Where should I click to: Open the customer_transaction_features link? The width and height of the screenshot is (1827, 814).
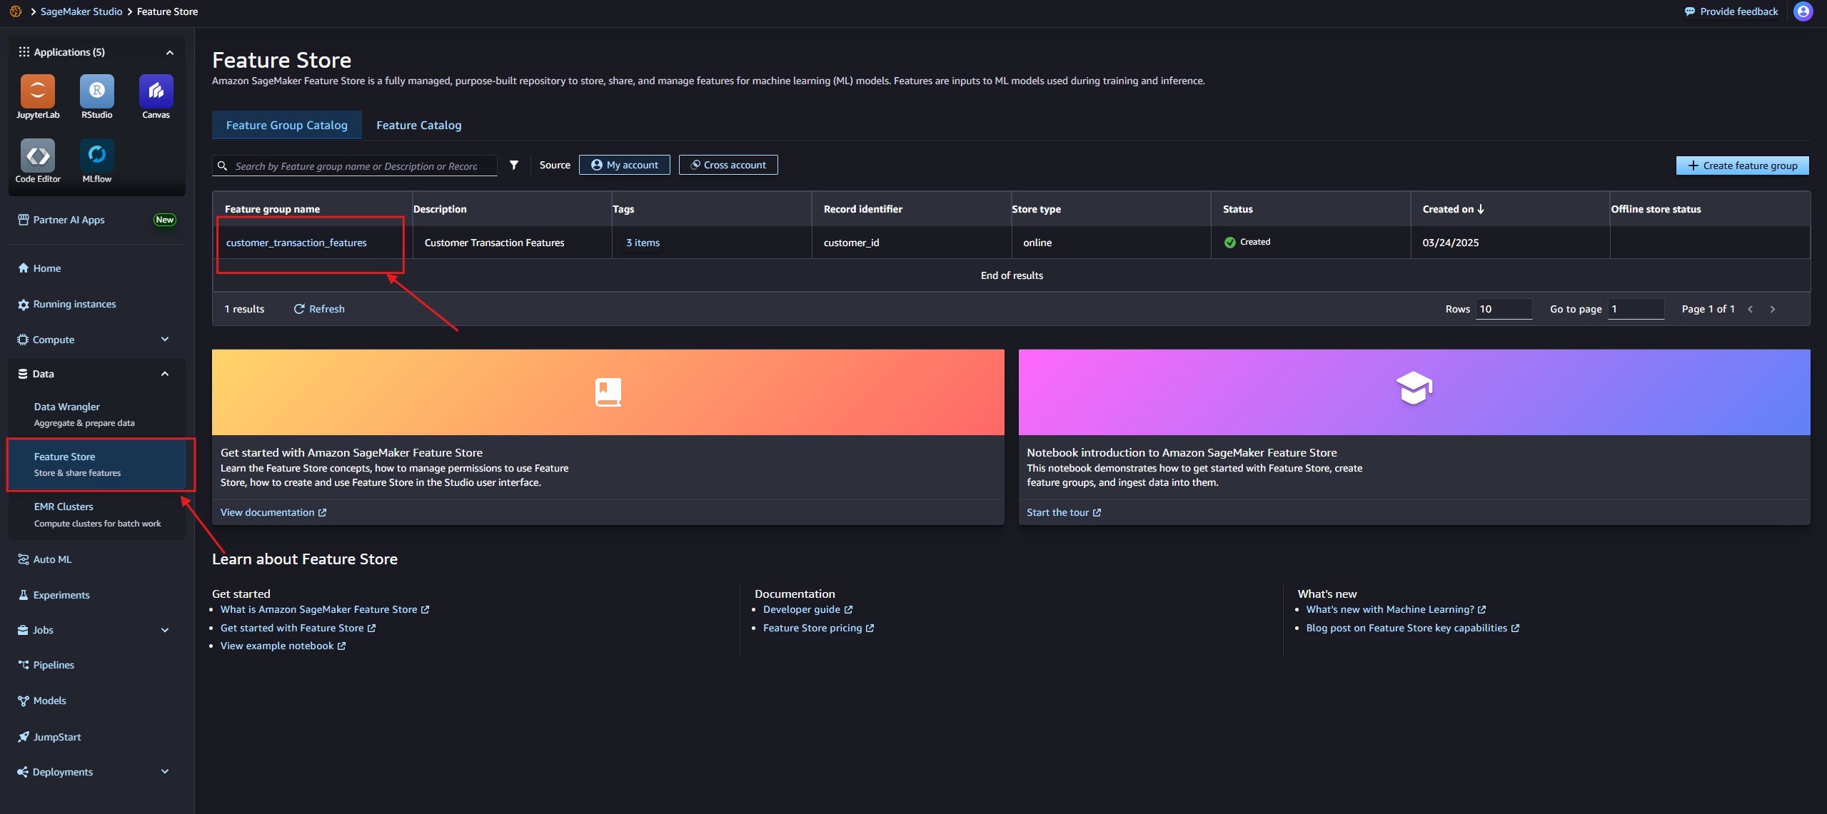click(x=296, y=243)
